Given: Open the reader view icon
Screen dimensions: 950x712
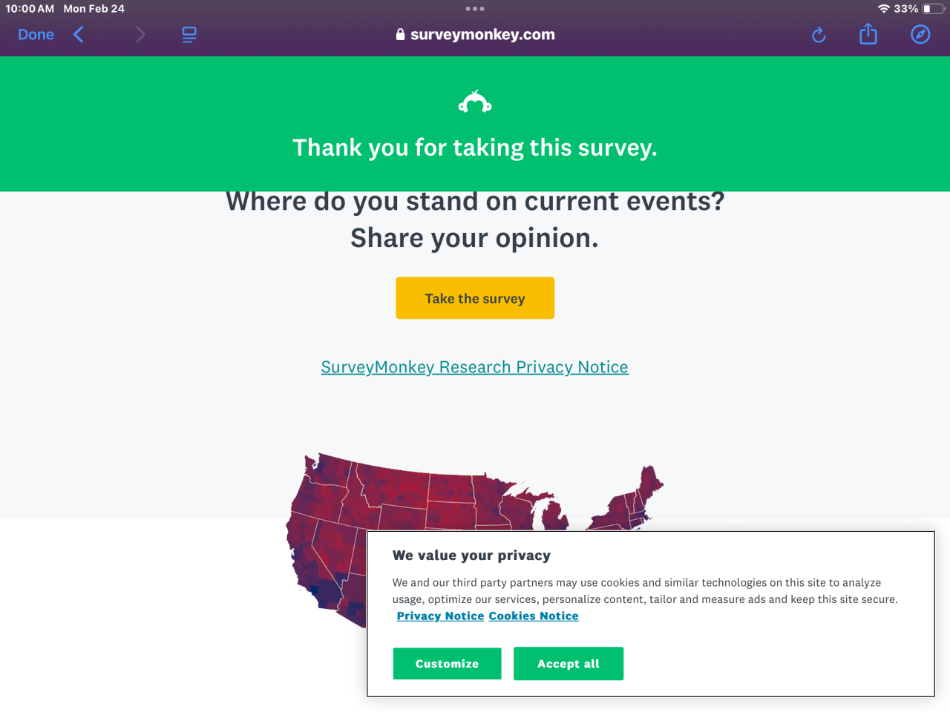Looking at the screenshot, I should [189, 35].
